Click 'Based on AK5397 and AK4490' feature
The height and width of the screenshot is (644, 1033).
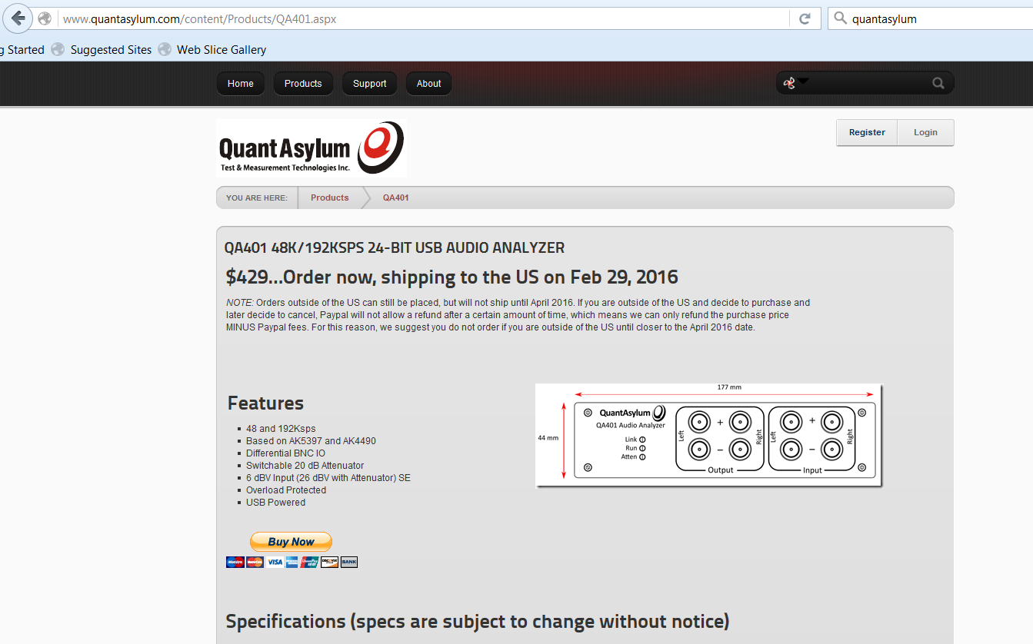tap(311, 441)
